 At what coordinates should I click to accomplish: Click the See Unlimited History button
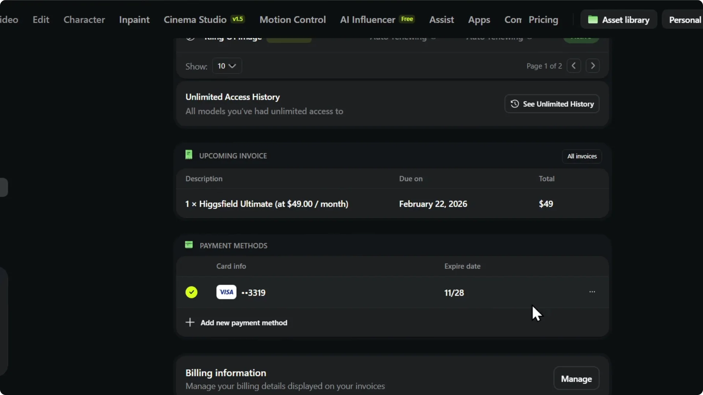551,104
